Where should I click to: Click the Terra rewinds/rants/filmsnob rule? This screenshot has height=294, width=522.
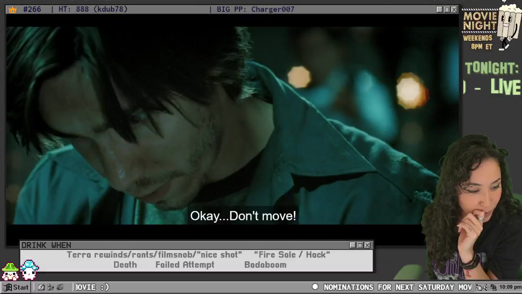[154, 255]
